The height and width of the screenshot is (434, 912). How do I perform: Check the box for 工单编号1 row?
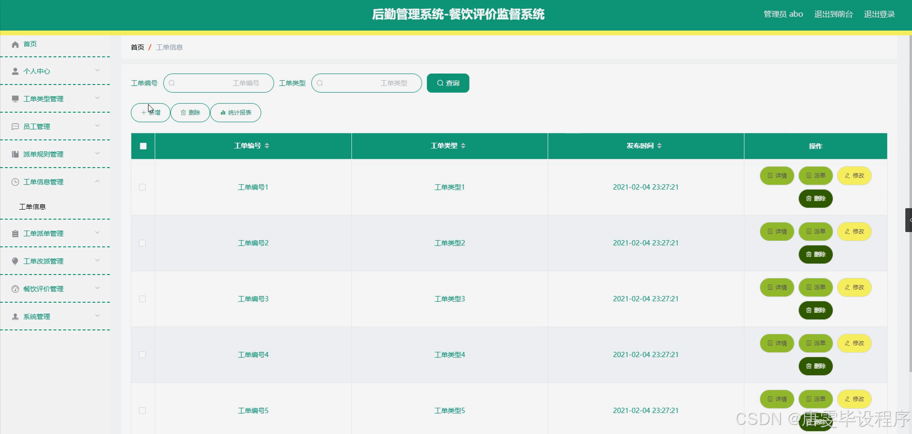point(142,187)
